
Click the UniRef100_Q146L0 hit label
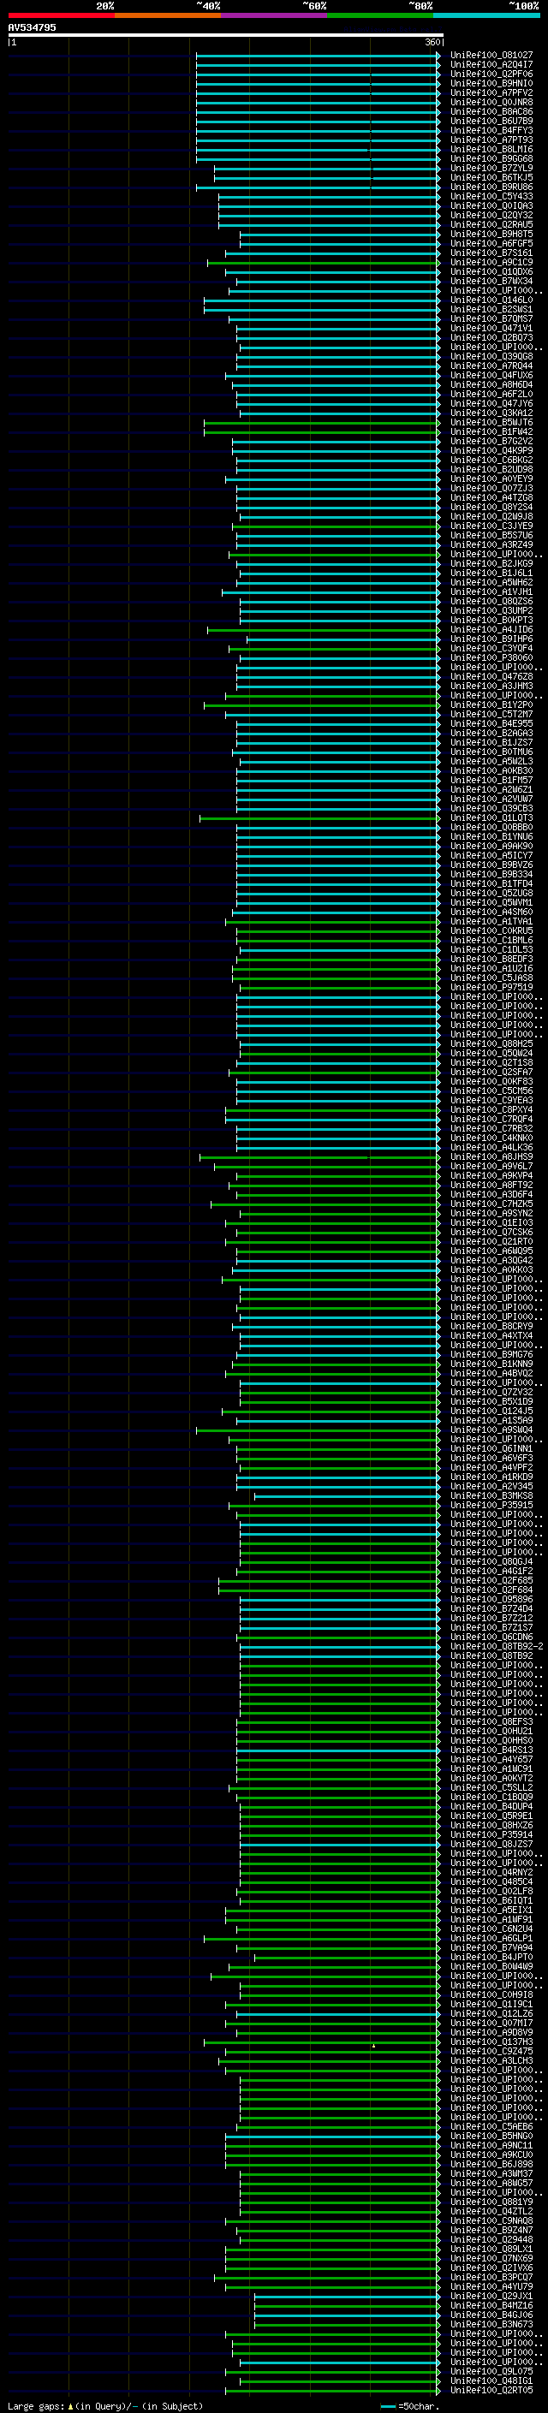(x=491, y=300)
